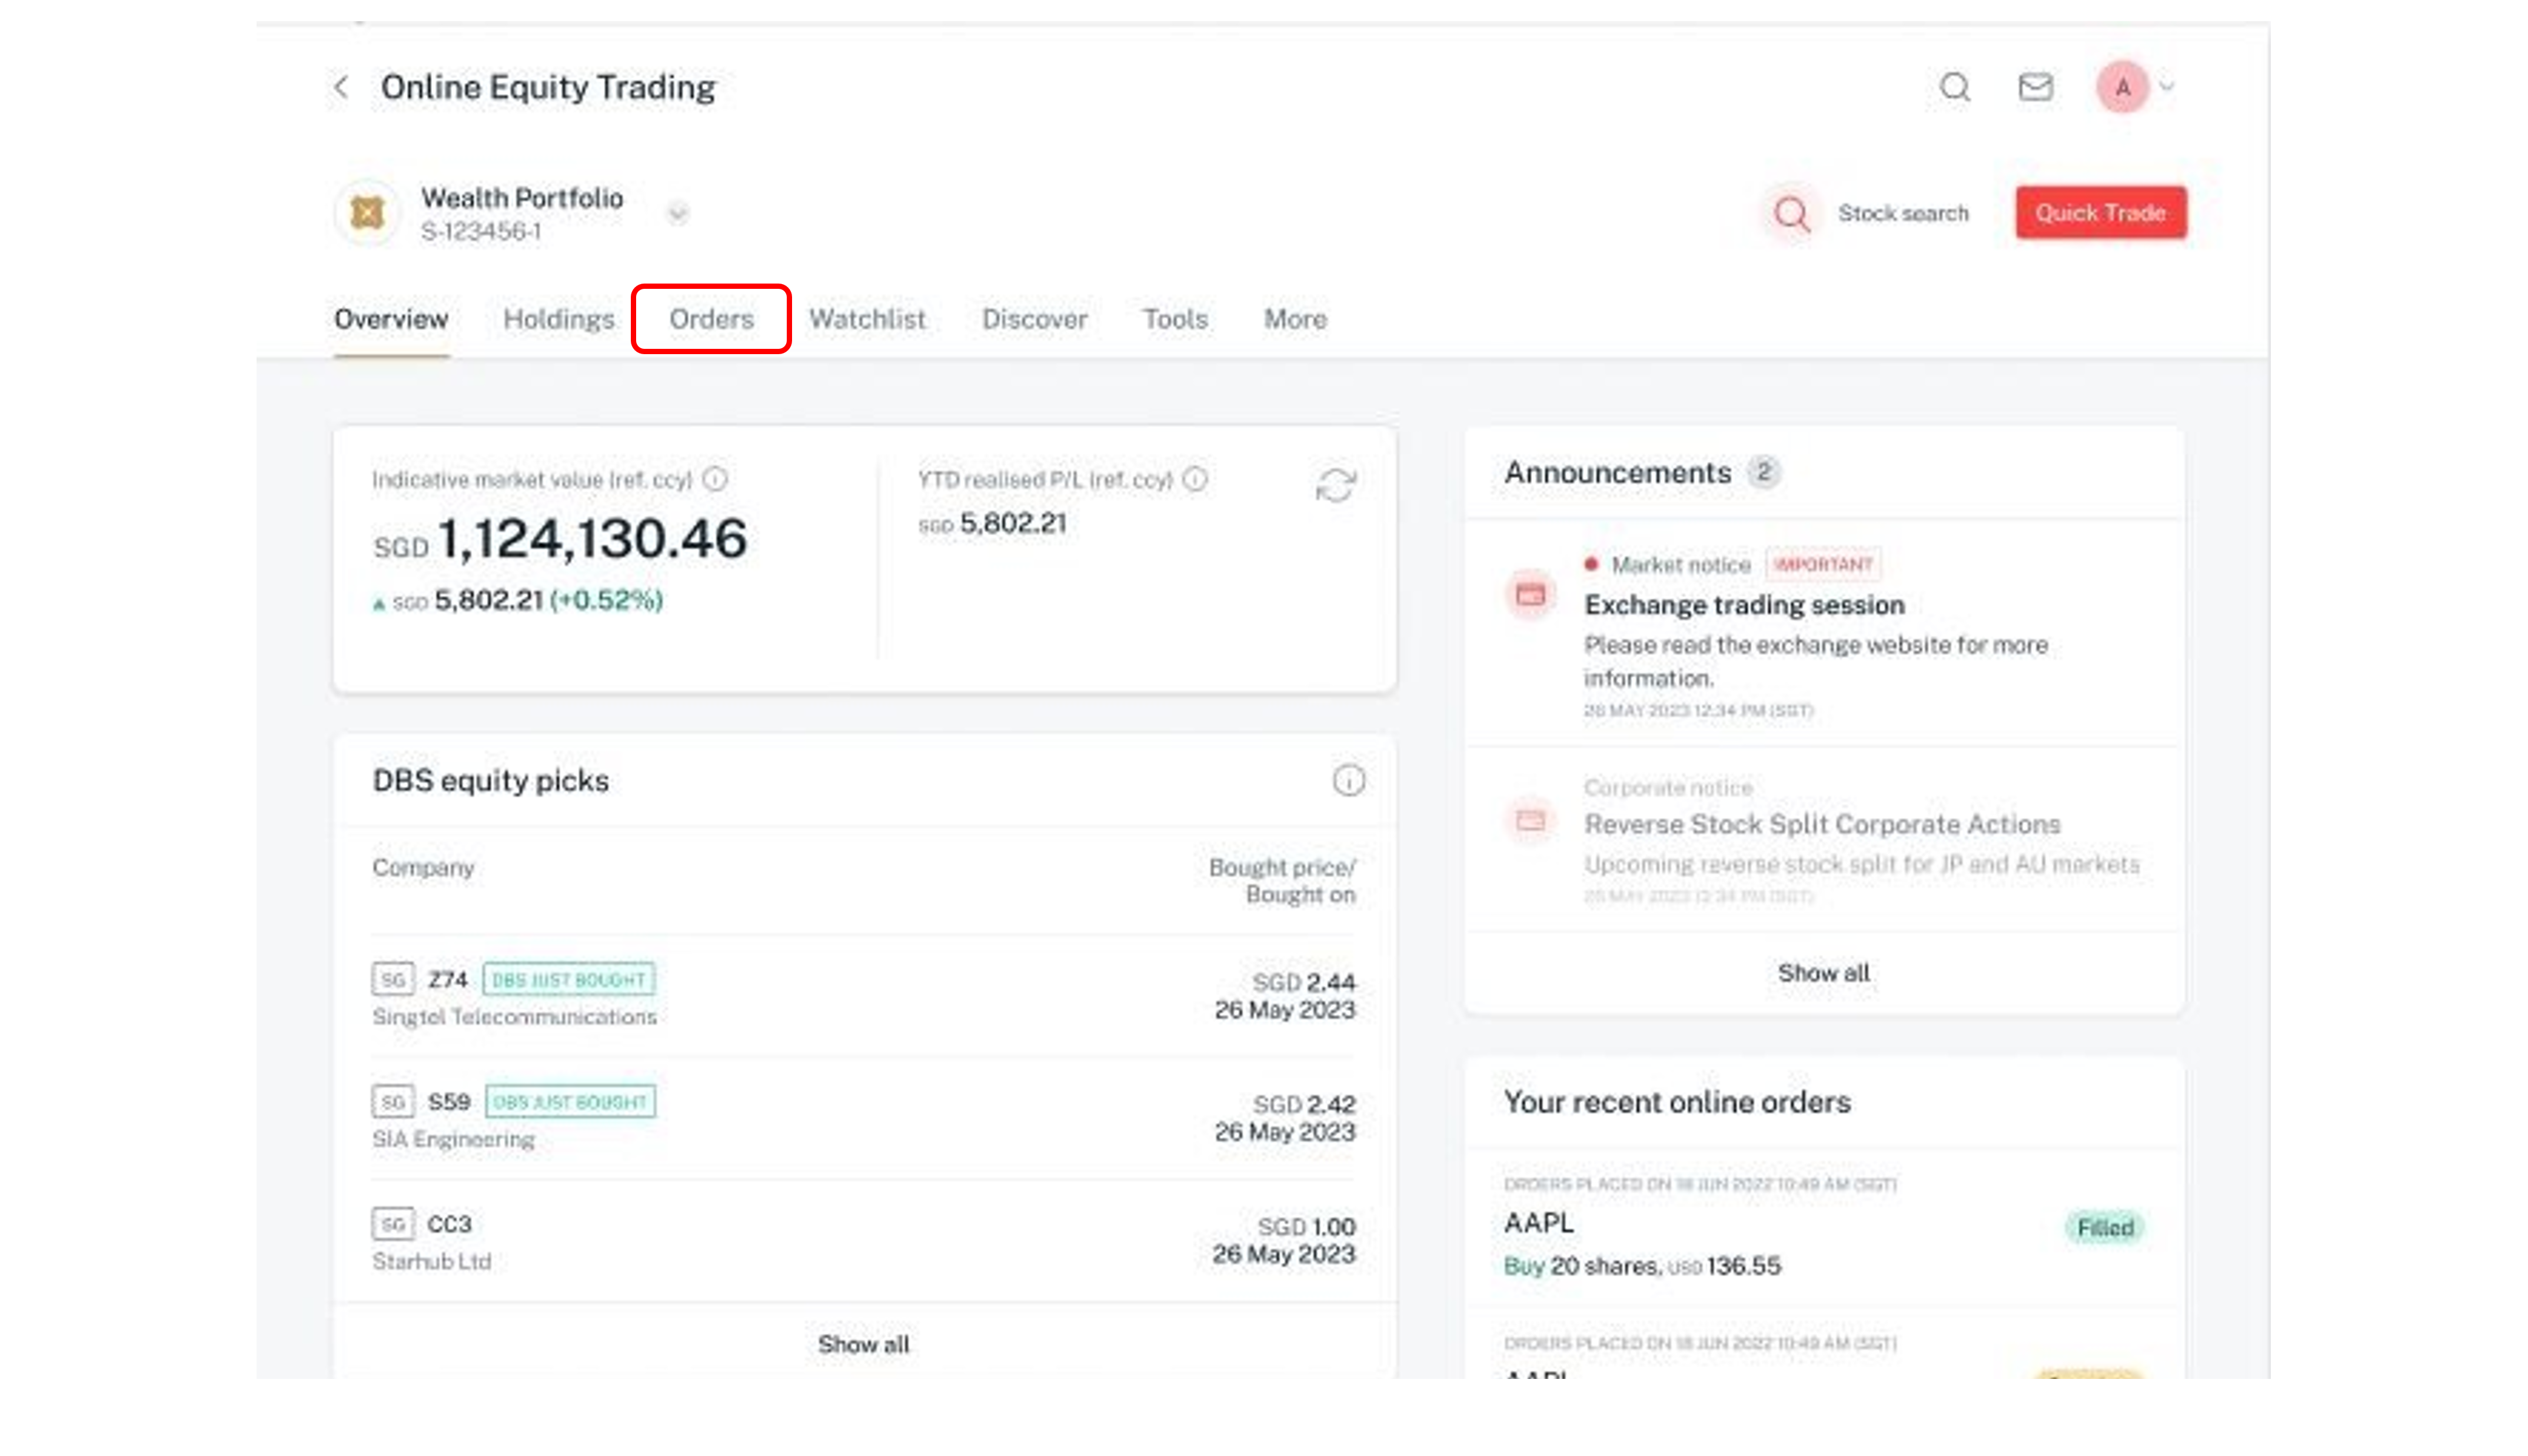Click the DBS JUST BOUGHT badge for S59
Screen dimensions: 2528x1456
570,1101
